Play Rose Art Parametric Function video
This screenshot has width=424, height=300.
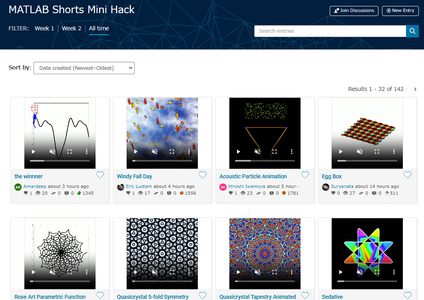[33, 272]
